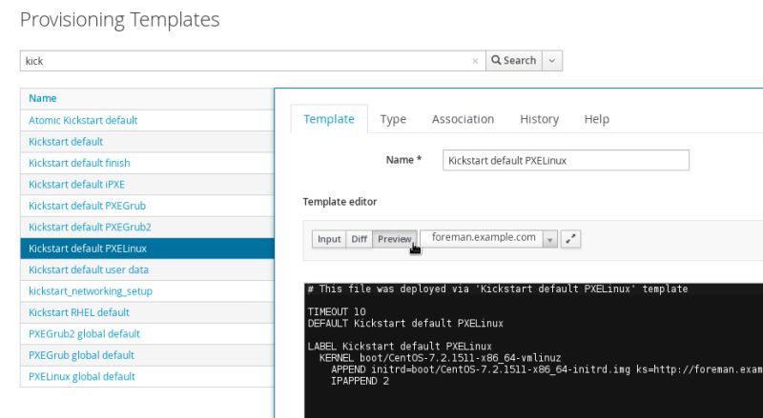
Task: Sort by the Name column header
Action: [x=42, y=98]
